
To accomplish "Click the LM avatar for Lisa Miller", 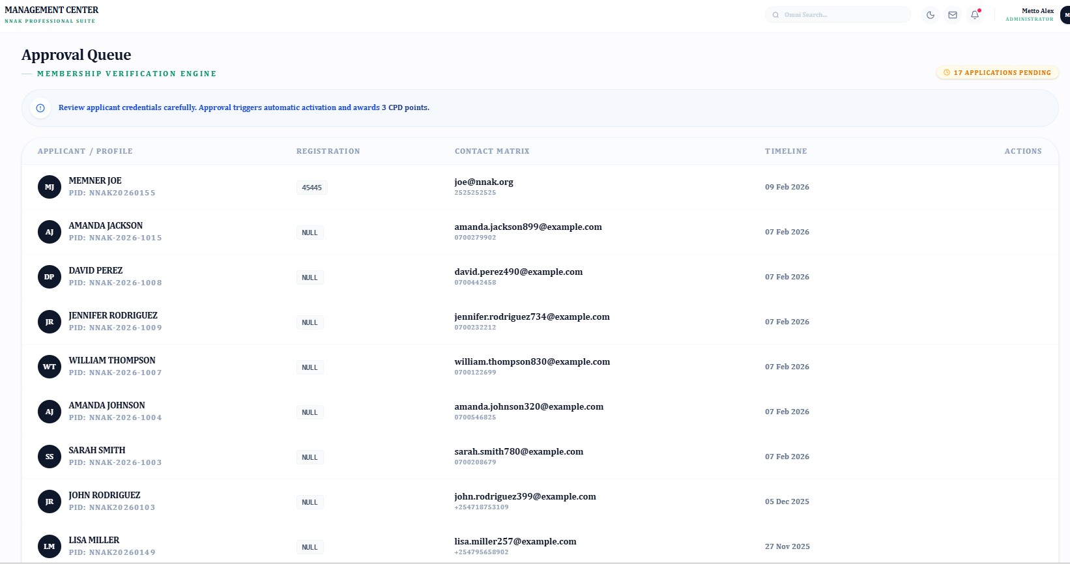I will click(x=50, y=546).
